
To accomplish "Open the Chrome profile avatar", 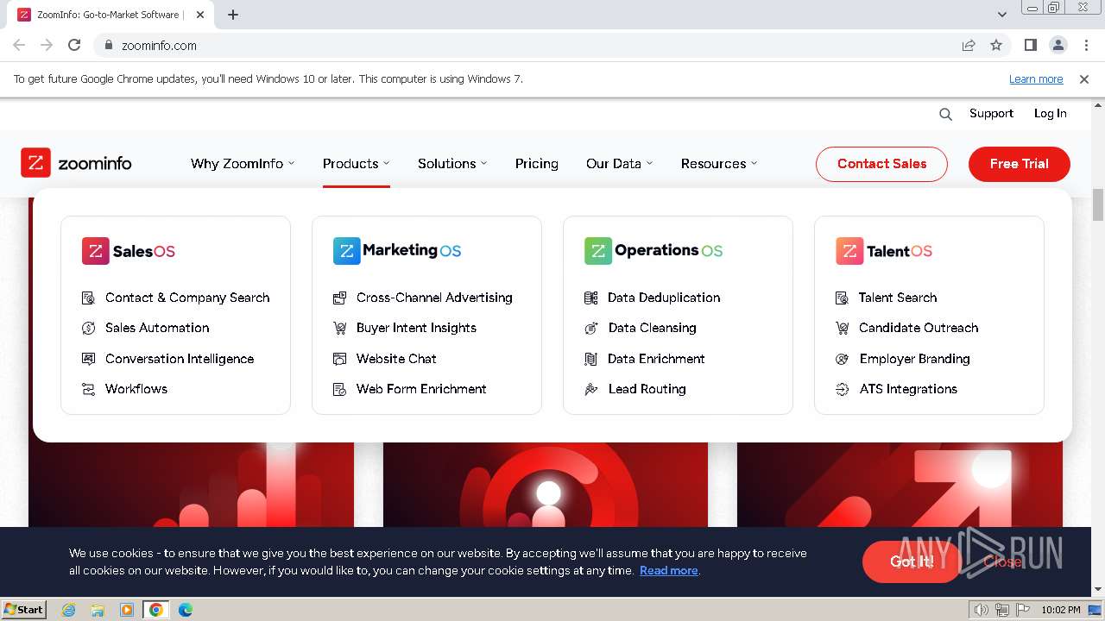I will pyautogui.click(x=1058, y=46).
